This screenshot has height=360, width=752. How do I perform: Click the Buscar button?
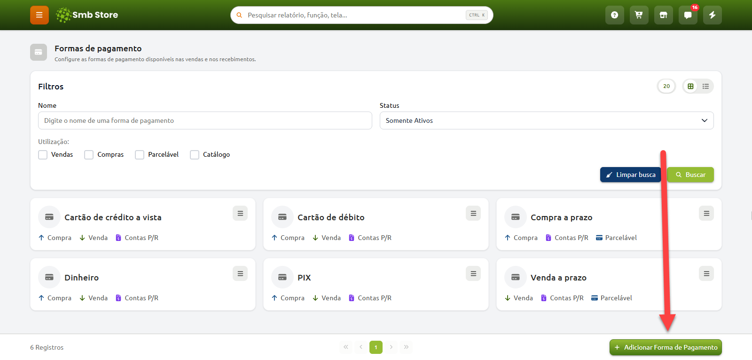click(690, 175)
